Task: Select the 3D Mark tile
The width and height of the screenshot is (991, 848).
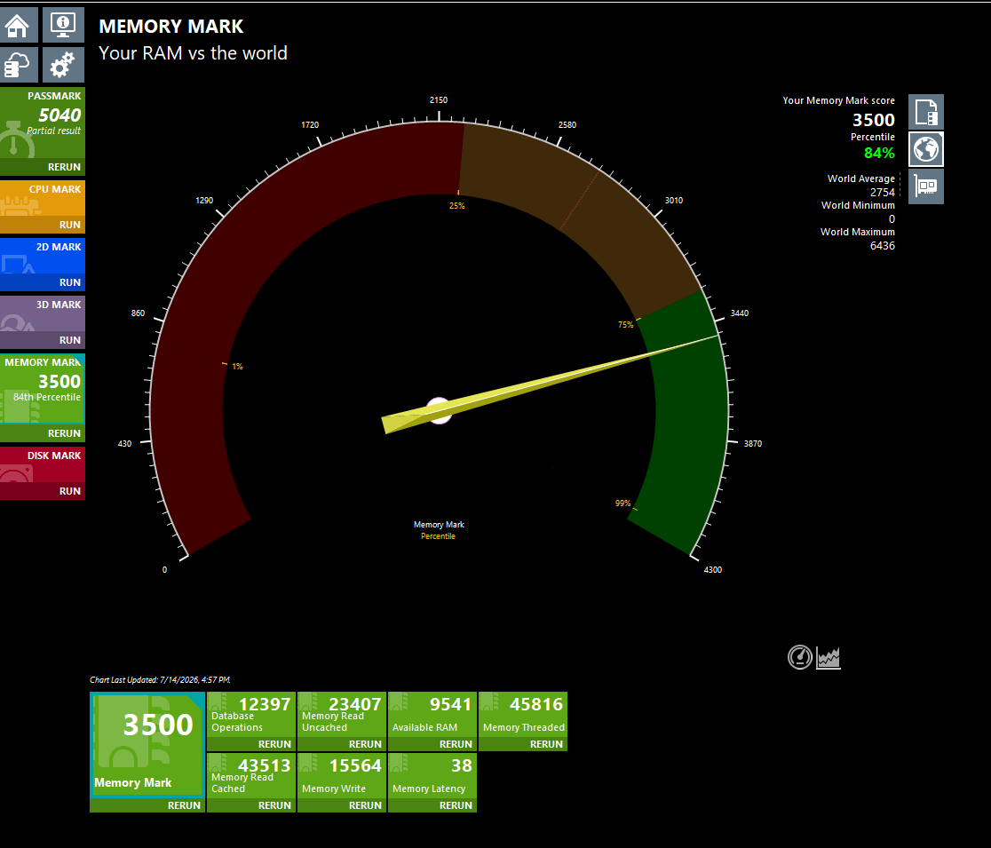Action: click(x=43, y=313)
